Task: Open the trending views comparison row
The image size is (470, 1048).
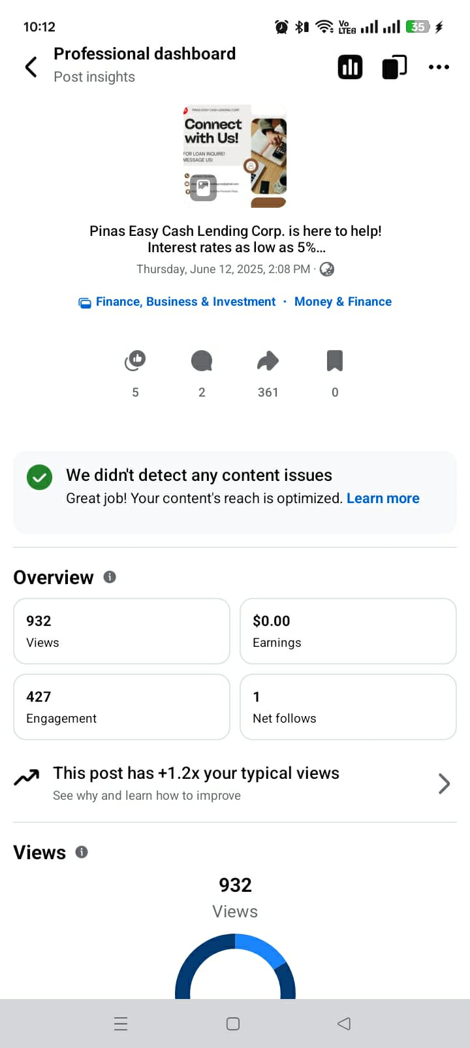Action: click(196, 783)
